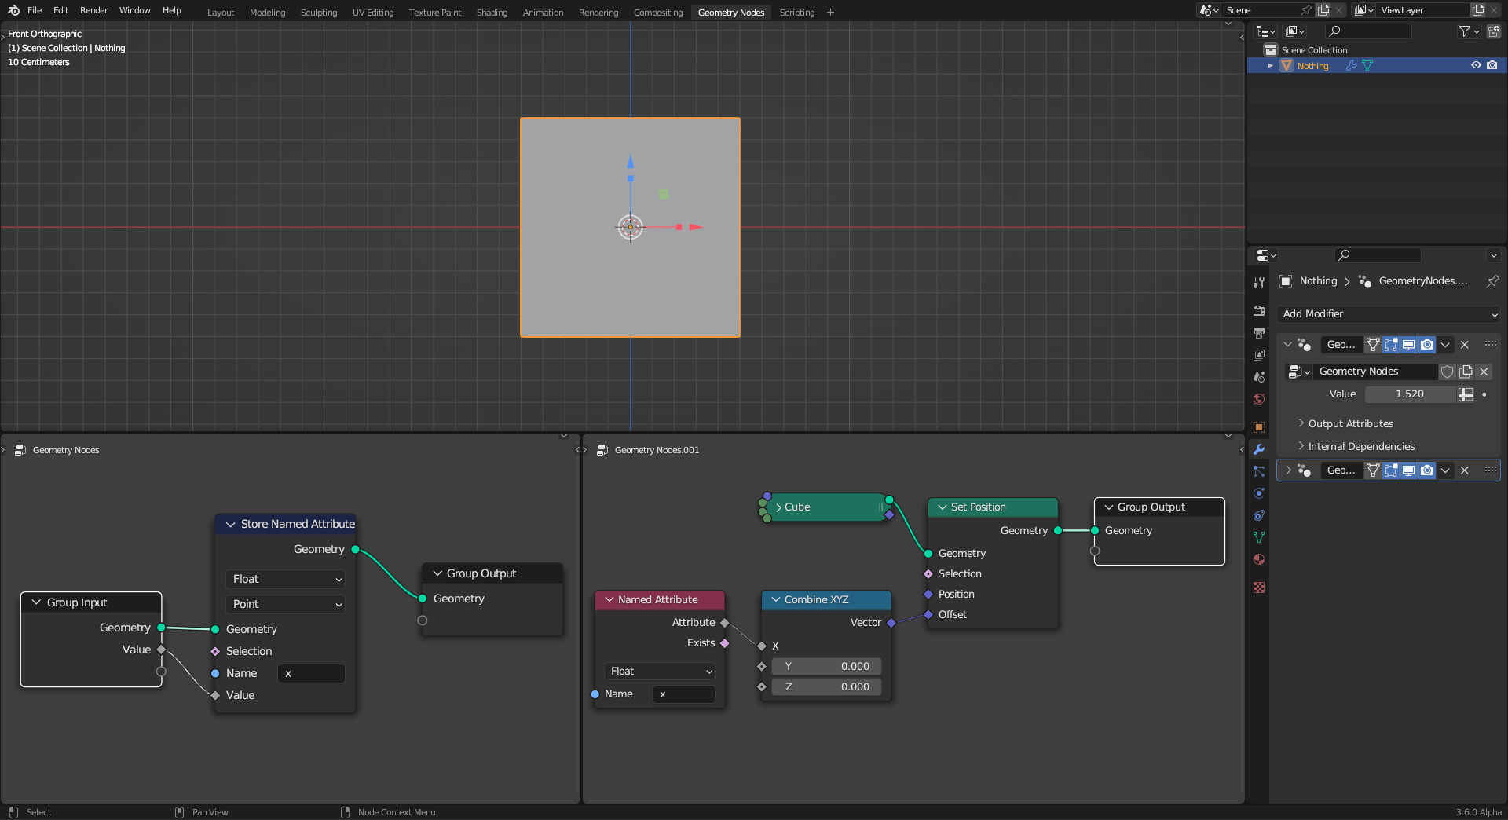Open the Add Modifier dropdown
This screenshot has width=1508, height=820.
tap(1389, 314)
